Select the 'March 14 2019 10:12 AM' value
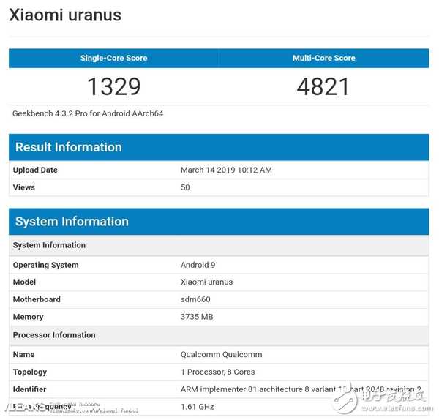 click(x=226, y=170)
